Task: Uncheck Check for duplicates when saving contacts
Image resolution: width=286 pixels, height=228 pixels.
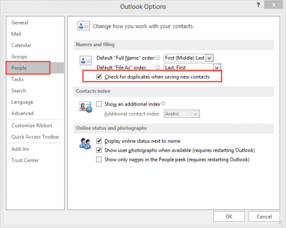Action: tap(98, 77)
